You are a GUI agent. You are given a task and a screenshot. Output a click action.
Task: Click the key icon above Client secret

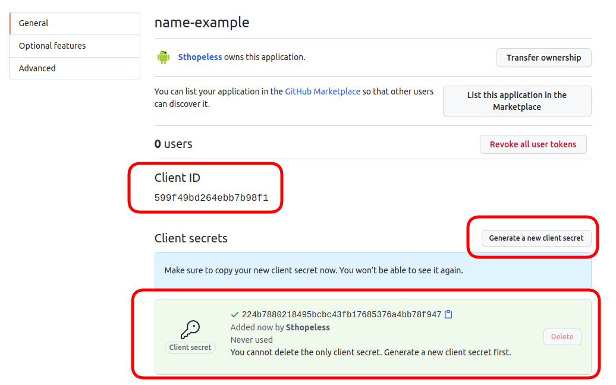[x=190, y=329]
